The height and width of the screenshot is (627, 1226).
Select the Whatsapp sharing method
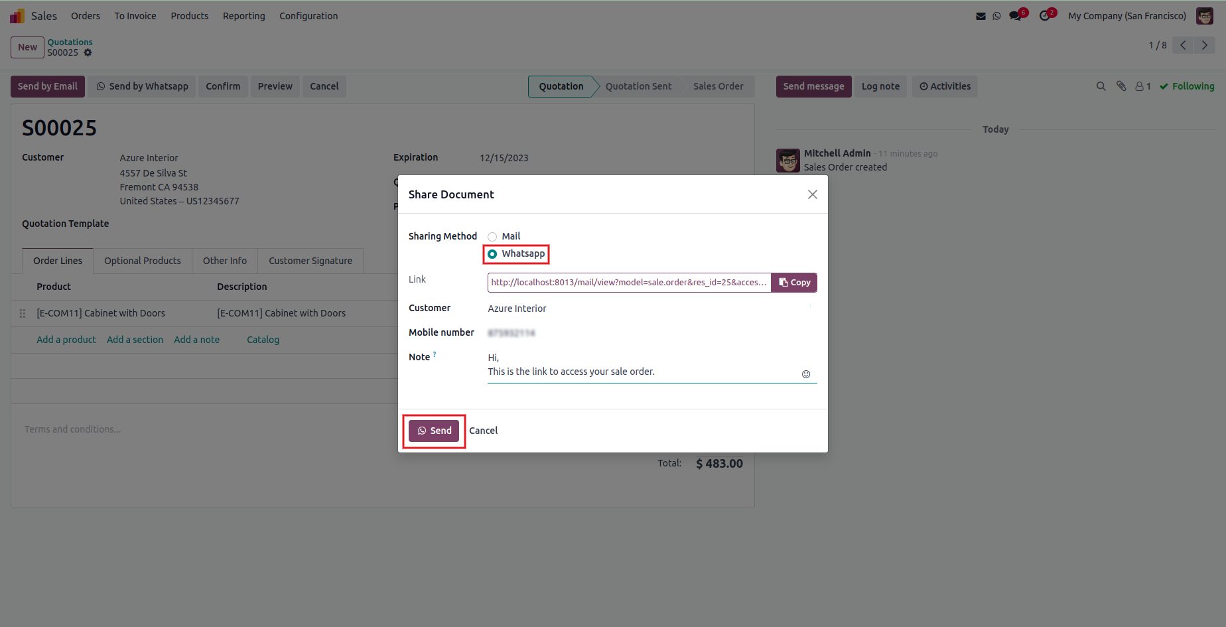(x=492, y=254)
